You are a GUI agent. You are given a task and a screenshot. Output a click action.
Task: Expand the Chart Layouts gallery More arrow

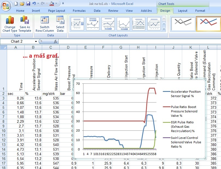[x=164, y=29]
